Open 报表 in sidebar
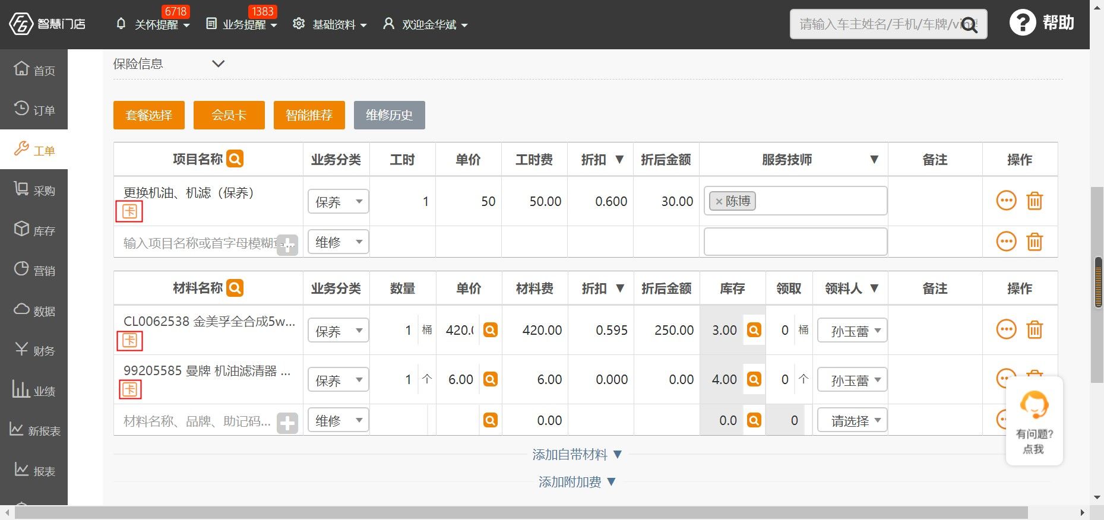1104x520 pixels. [34, 471]
